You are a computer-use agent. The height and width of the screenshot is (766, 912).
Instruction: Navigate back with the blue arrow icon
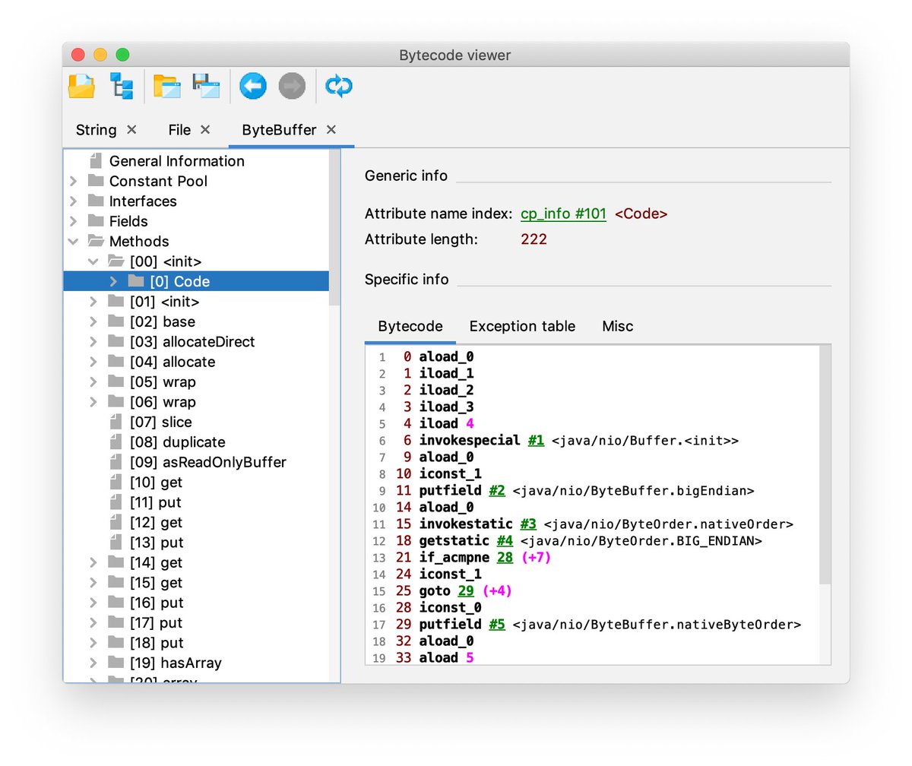tap(252, 86)
